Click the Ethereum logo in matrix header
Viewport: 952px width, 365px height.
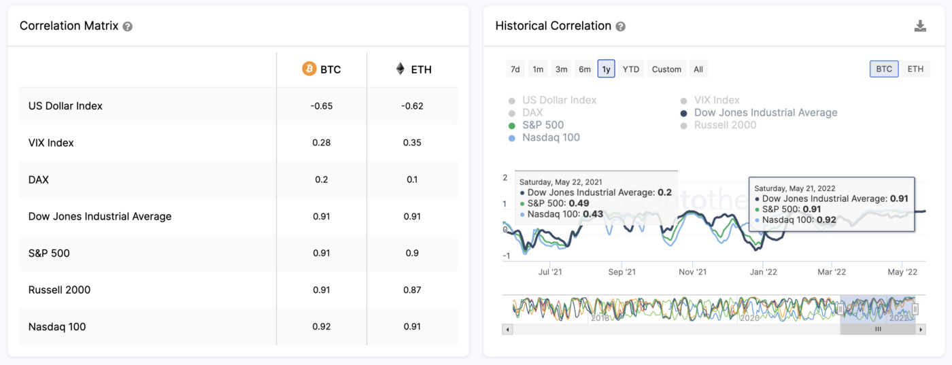(x=401, y=69)
